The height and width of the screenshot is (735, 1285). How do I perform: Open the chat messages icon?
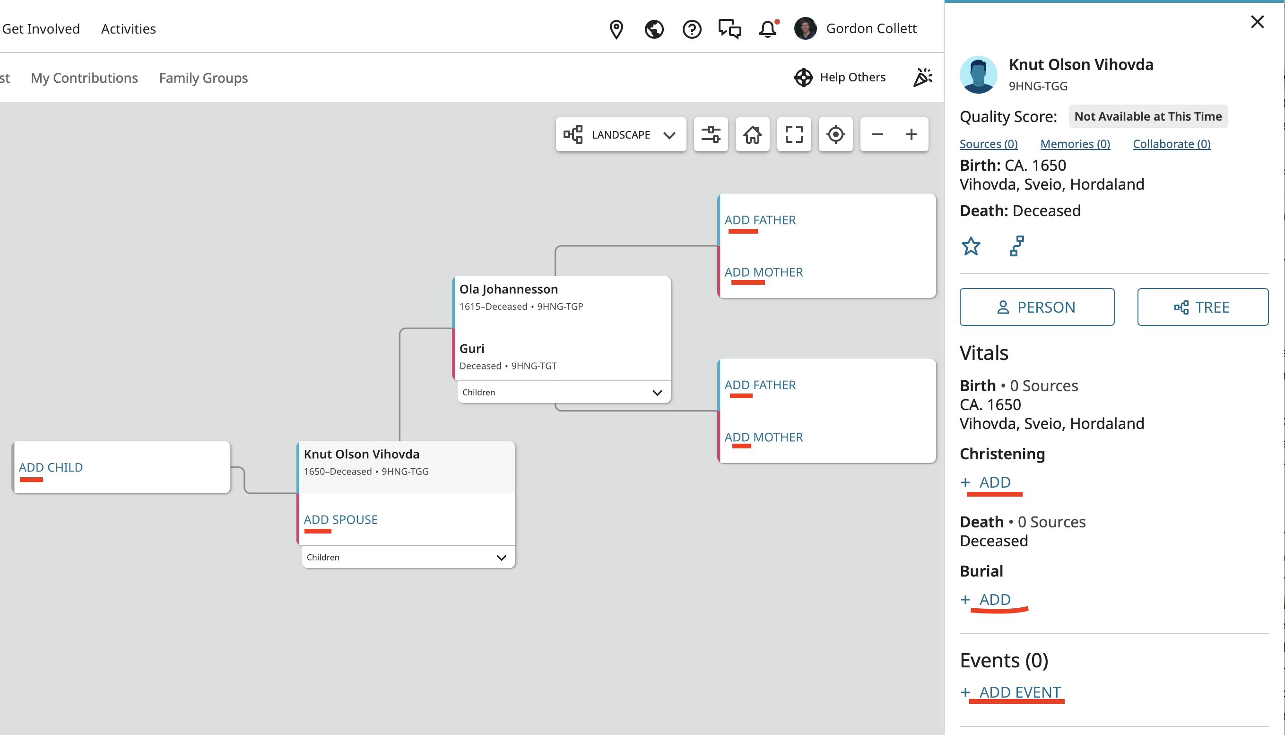tap(729, 29)
